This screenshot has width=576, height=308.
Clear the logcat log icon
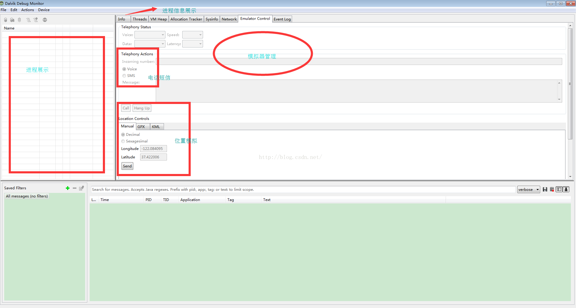coord(552,189)
